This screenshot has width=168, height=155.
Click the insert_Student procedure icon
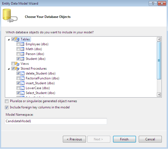tap(22, 83)
